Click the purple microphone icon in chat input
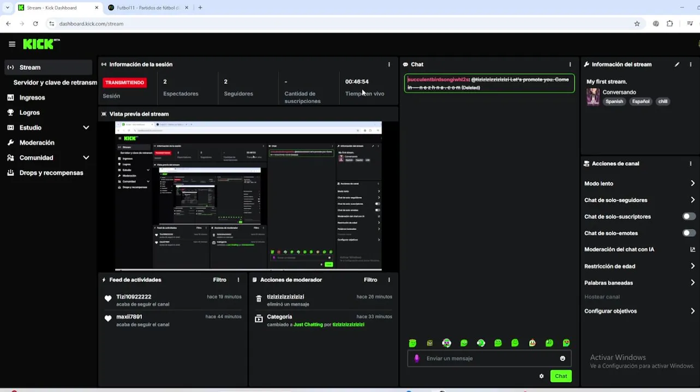700x392 pixels. click(417, 358)
